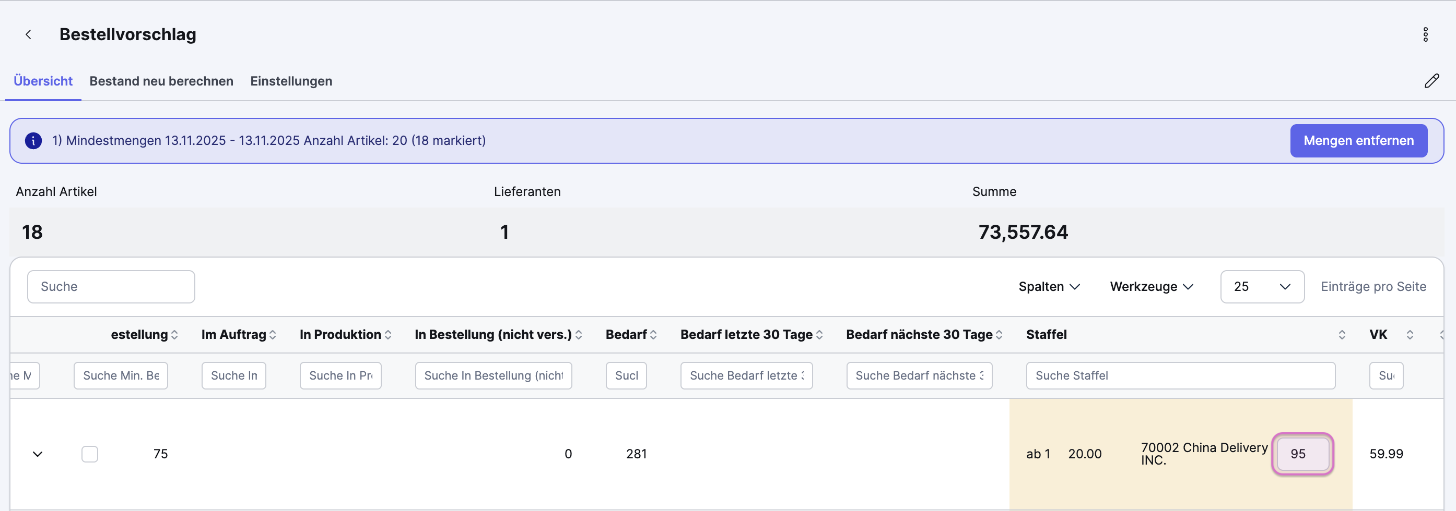Click the back arrow next to Bestellvorschlag
Image resolution: width=1456 pixels, height=511 pixels.
point(28,34)
